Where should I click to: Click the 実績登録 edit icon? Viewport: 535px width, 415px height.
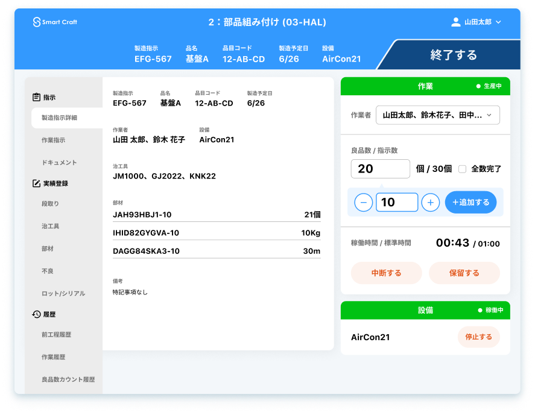pos(36,183)
